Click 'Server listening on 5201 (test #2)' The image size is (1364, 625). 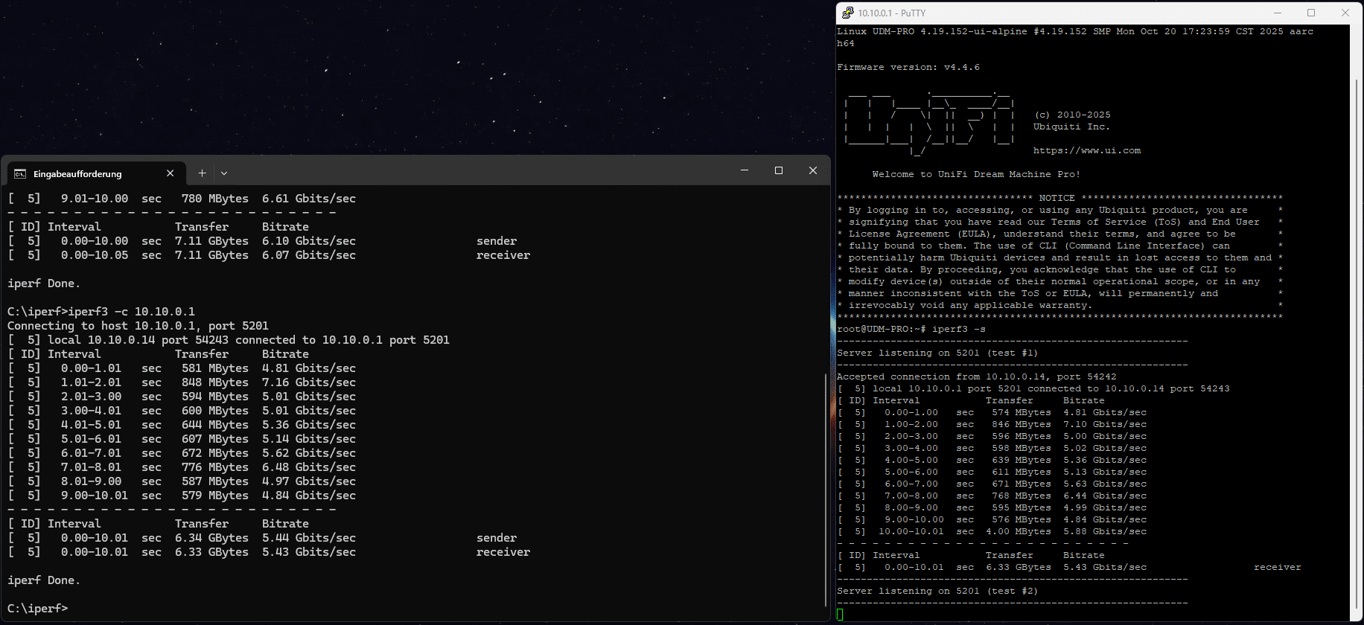937,591
